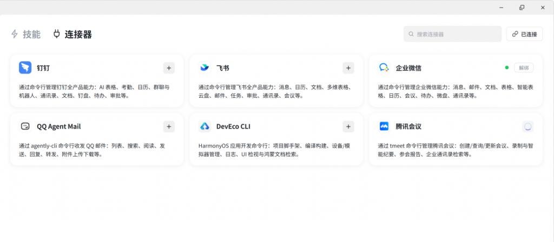
Task: Click the loading spinner on 腾讯会议 card
Action: tap(528, 126)
